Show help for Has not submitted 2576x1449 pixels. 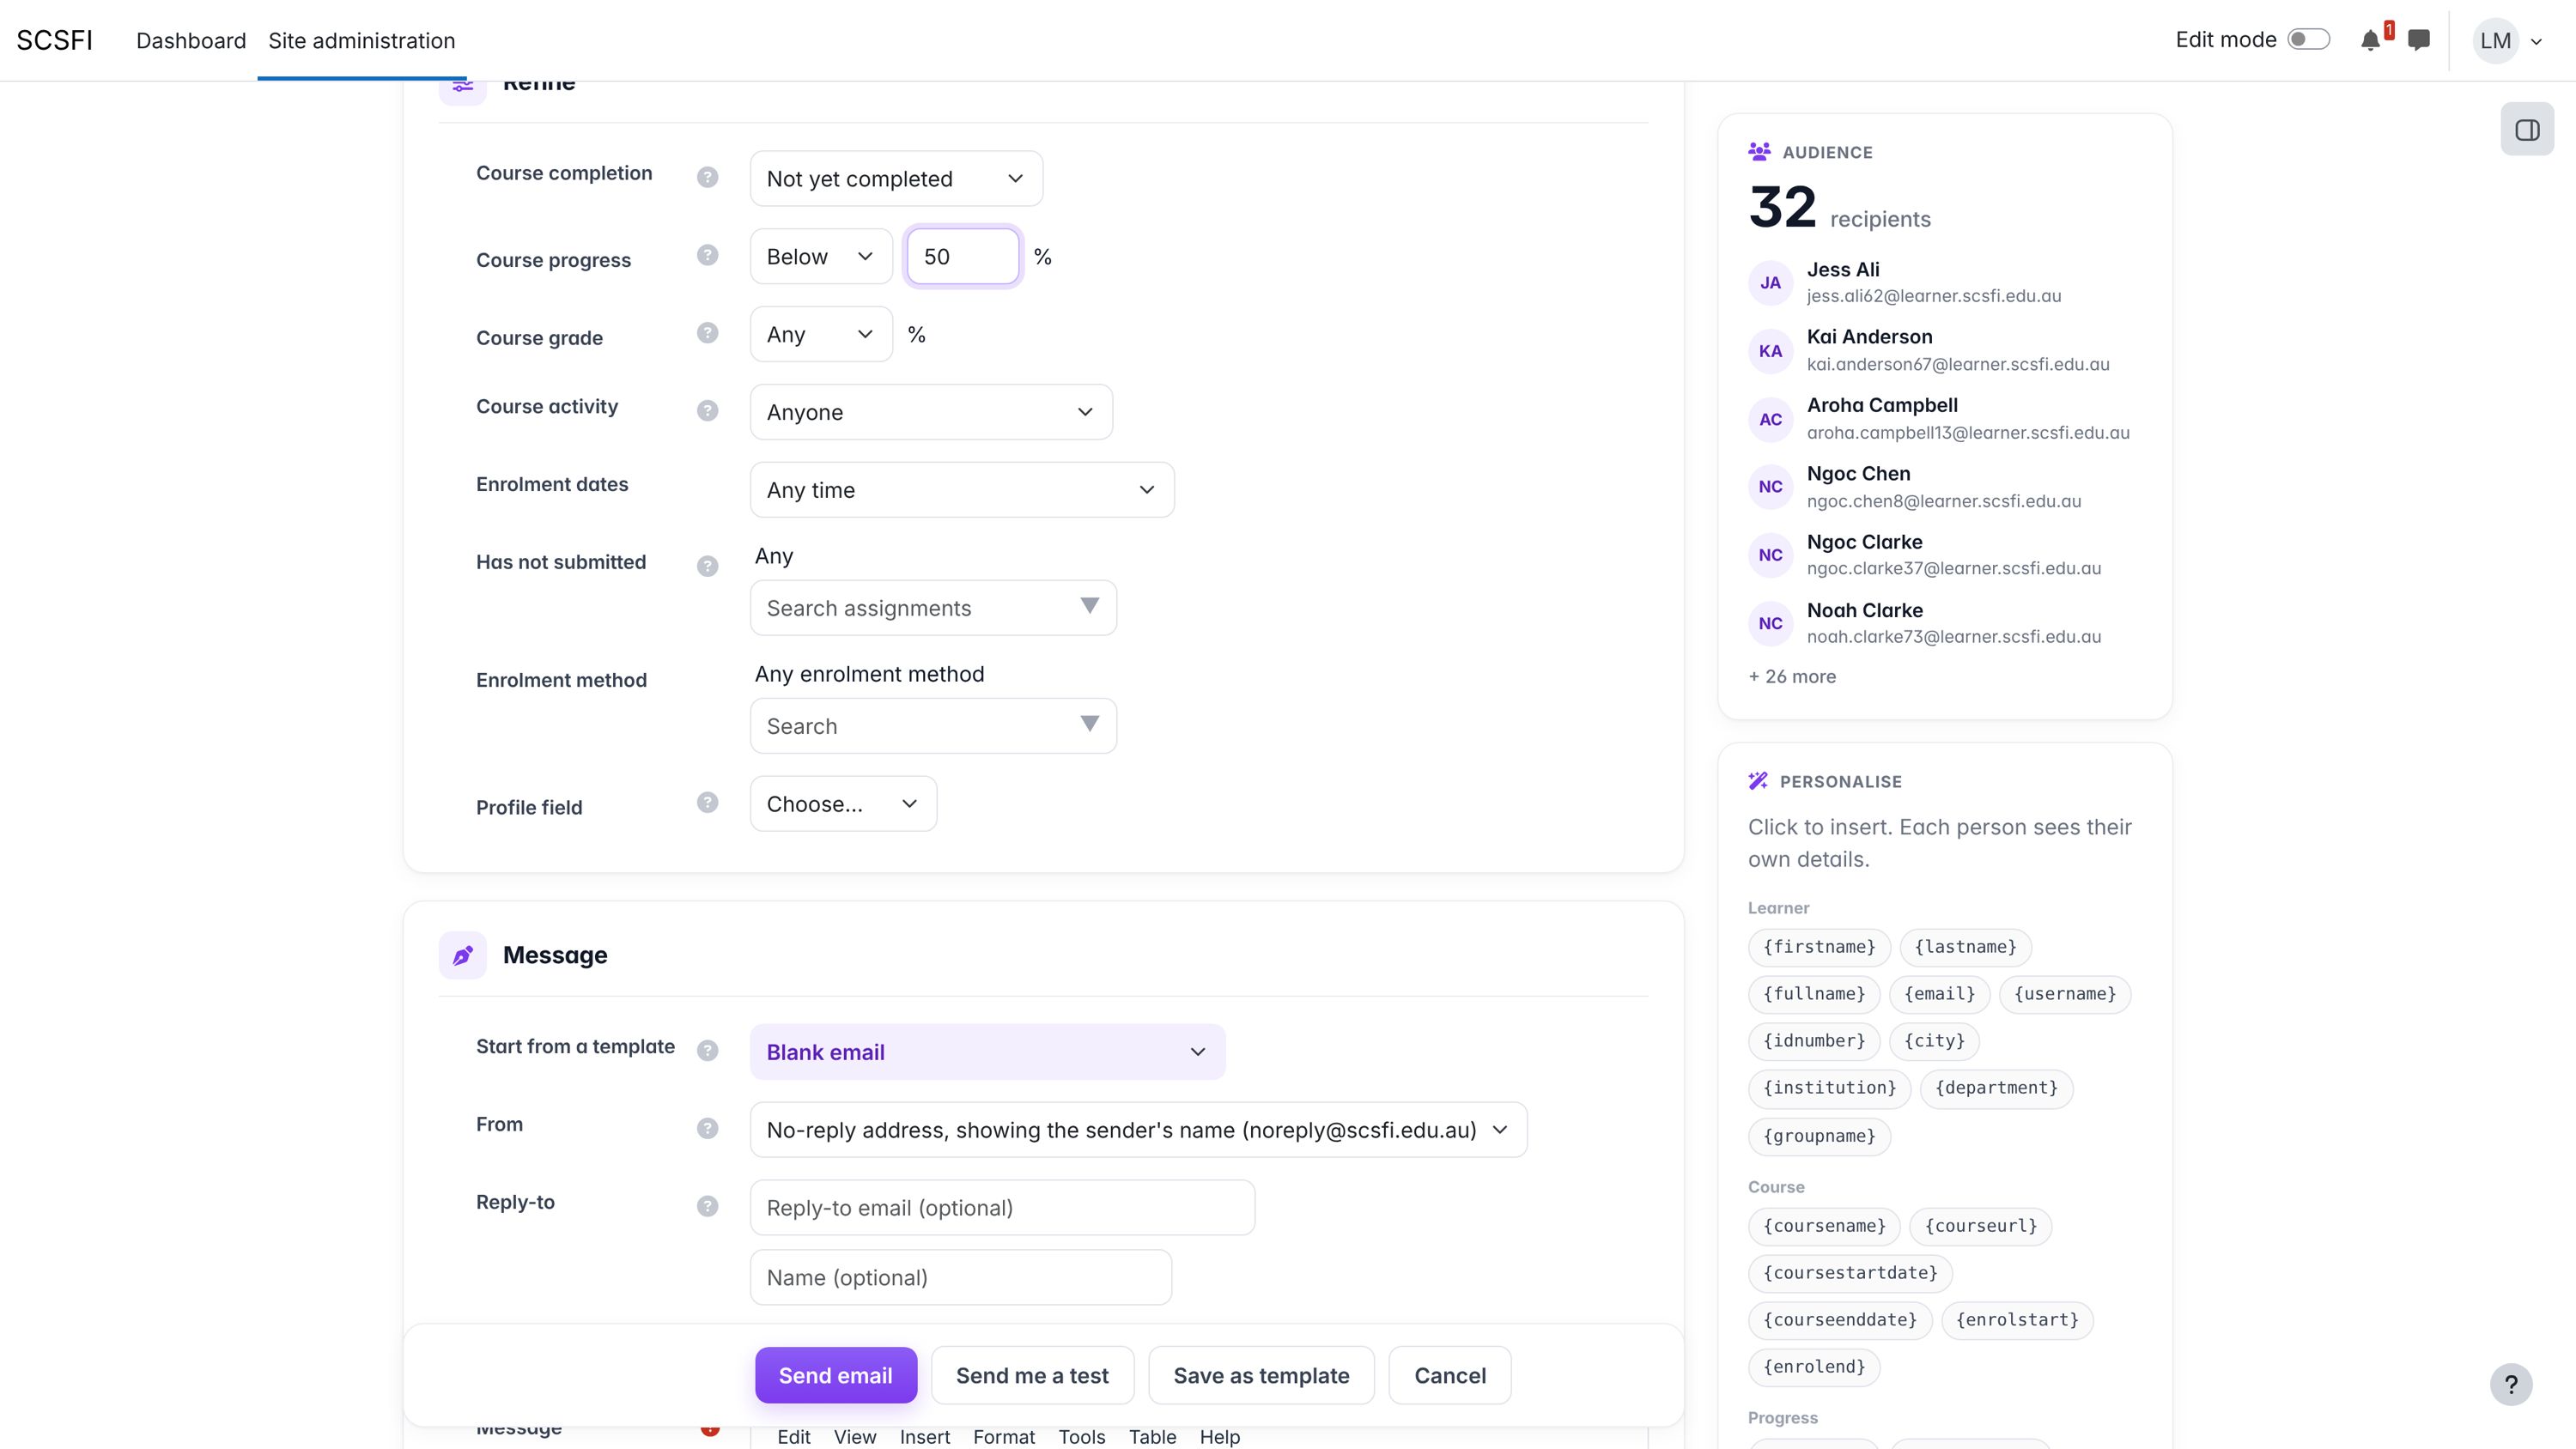tap(707, 566)
